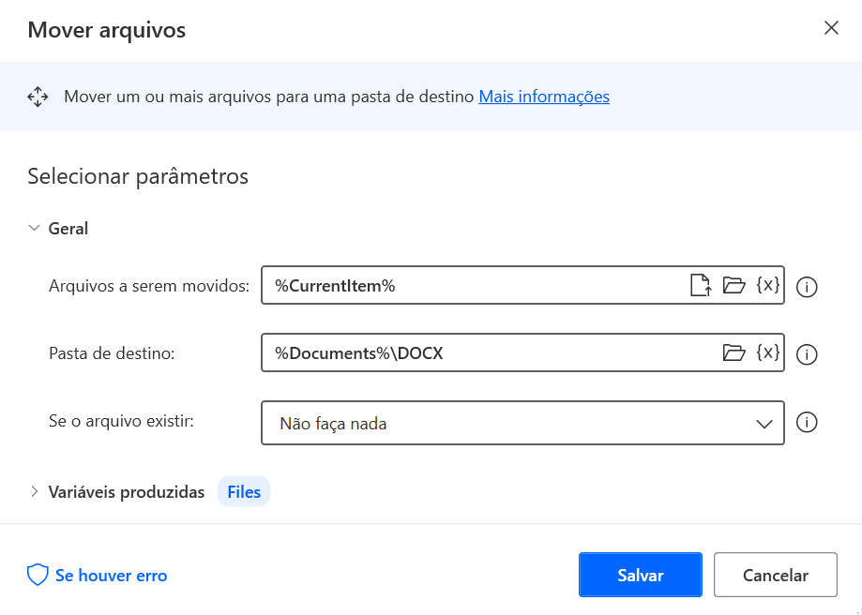The width and height of the screenshot is (862, 615).
Task: Click the move arrows icon in the banner
Action: point(38,96)
